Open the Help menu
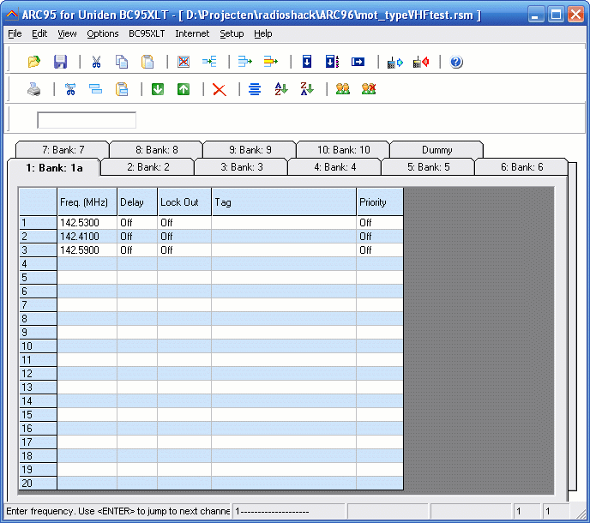 [x=263, y=33]
